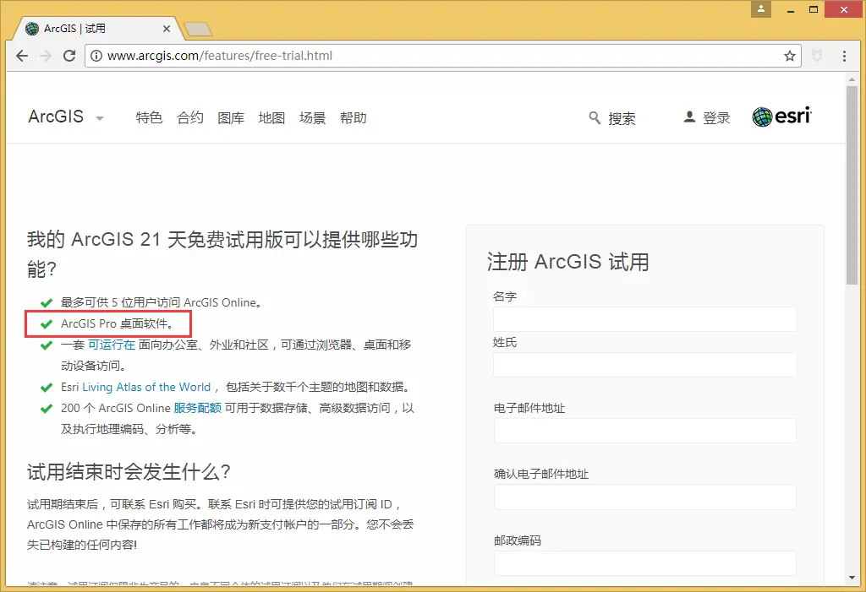Click heading 我的 ArcGIS 21 天免费试用版

pyautogui.click(x=222, y=254)
